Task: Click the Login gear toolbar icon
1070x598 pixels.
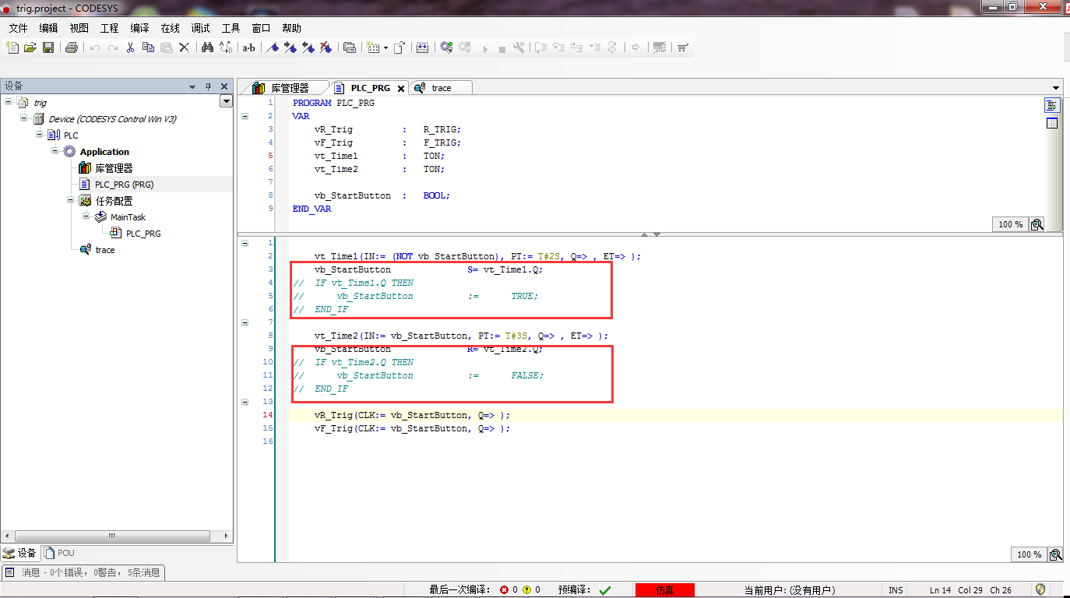Action: tap(446, 47)
